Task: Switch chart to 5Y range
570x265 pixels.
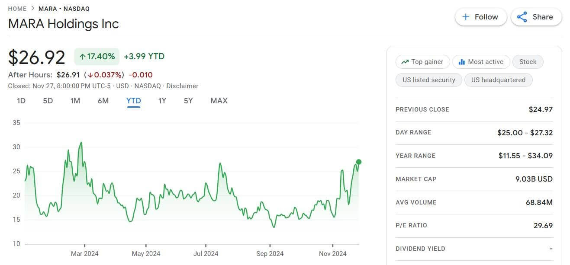Action: coord(188,101)
